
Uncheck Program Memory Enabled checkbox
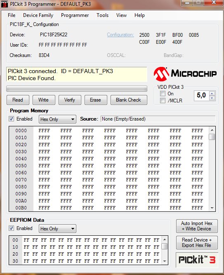pyautogui.click(x=12, y=119)
